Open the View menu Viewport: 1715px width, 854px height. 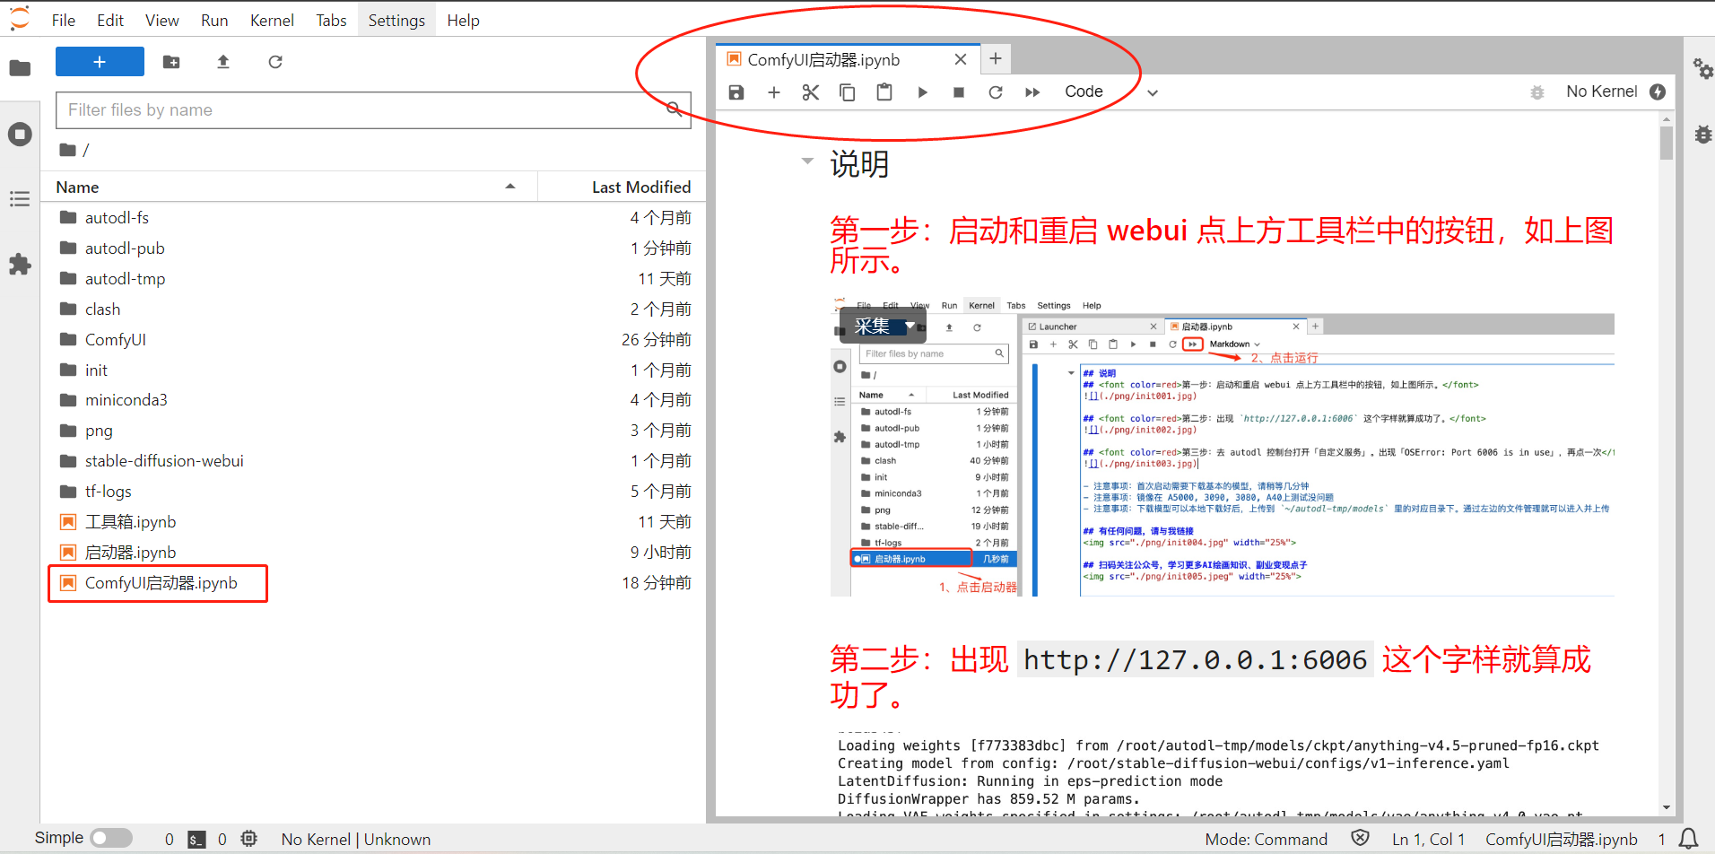click(162, 20)
